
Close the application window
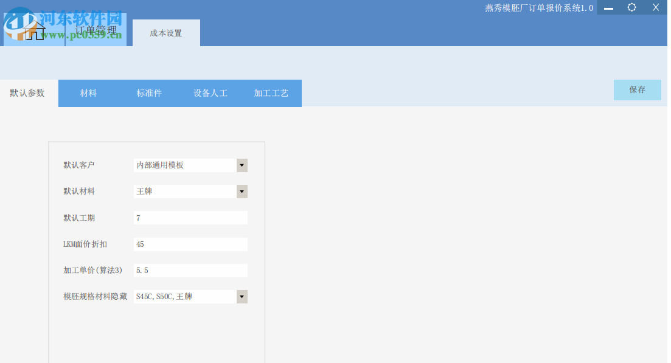point(656,7)
